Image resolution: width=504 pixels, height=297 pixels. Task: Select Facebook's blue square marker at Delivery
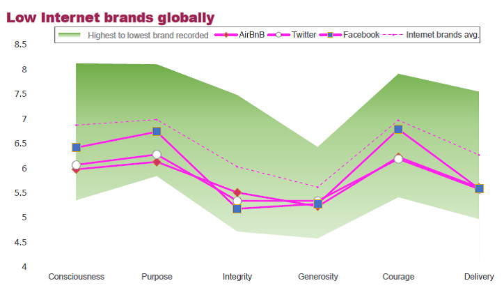pyautogui.click(x=479, y=188)
